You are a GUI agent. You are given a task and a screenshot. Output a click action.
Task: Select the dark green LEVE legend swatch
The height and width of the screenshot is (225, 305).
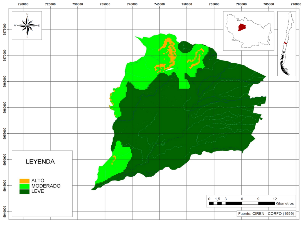coord(24,191)
